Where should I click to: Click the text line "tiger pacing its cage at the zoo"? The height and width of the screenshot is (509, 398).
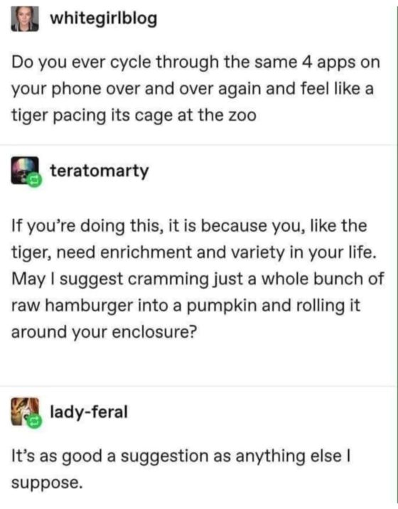(134, 115)
